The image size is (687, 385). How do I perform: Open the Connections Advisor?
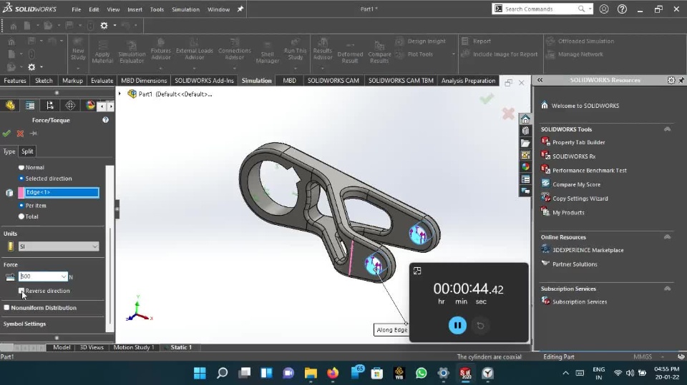click(x=235, y=49)
